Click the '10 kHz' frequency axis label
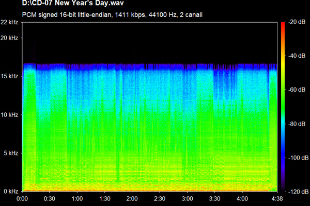Image resolution: width=310 pixels, height=206 pixels. point(9,115)
